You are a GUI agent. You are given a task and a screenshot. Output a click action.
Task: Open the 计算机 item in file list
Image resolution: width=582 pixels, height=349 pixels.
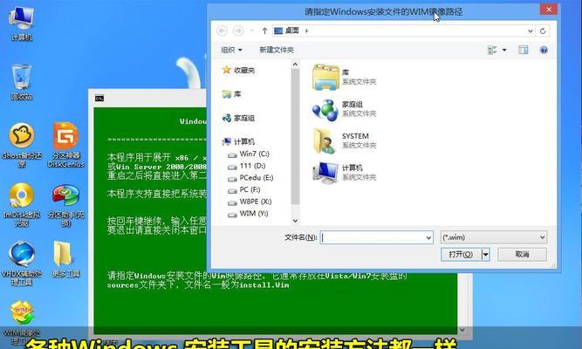click(345, 173)
